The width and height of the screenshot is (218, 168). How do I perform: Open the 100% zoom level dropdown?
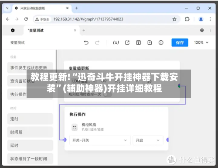[201, 42]
